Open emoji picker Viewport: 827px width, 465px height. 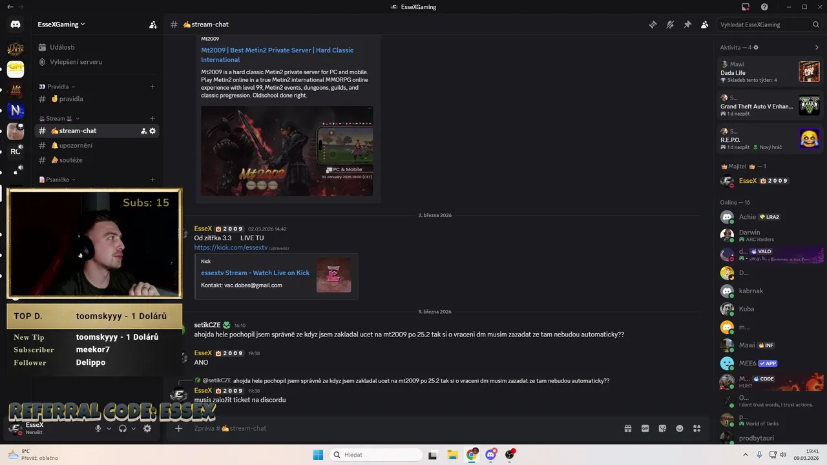pyautogui.click(x=680, y=428)
